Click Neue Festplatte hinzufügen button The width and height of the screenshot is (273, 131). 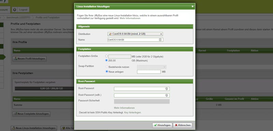(31, 114)
